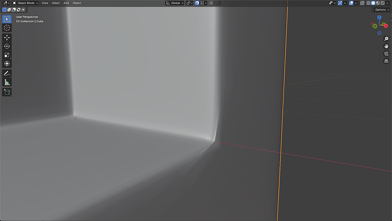Click the zoom magnifier viewport icon
Viewport: 392px width, 221px height.
coord(386,39)
